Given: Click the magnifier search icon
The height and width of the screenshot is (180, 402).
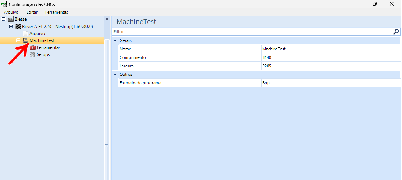Looking at the screenshot, I should pos(396,32).
